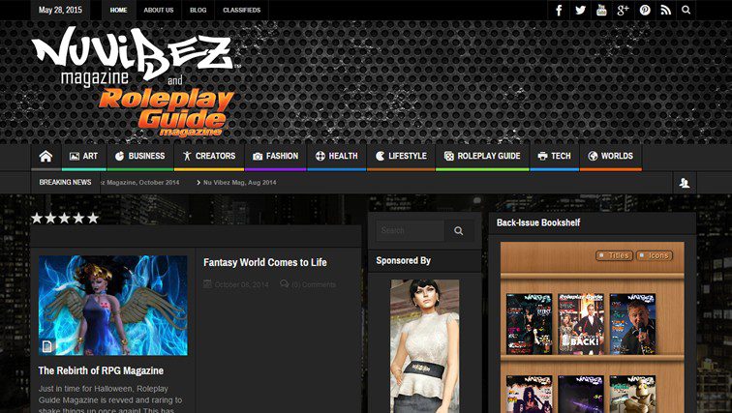The width and height of the screenshot is (732, 413).
Task: Open the Fantasy World Comes to Life article
Action: pos(264,262)
